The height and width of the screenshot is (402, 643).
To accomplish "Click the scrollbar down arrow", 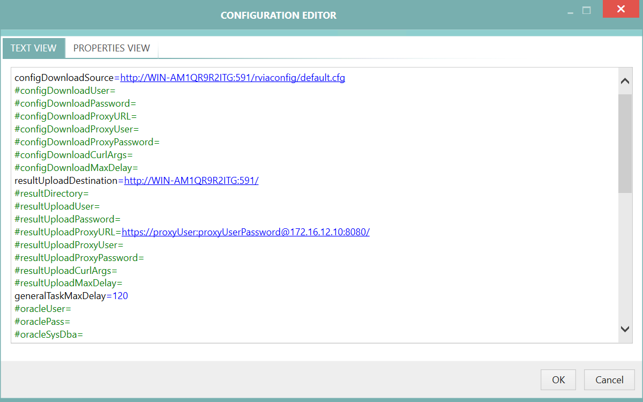I will pyautogui.click(x=624, y=329).
